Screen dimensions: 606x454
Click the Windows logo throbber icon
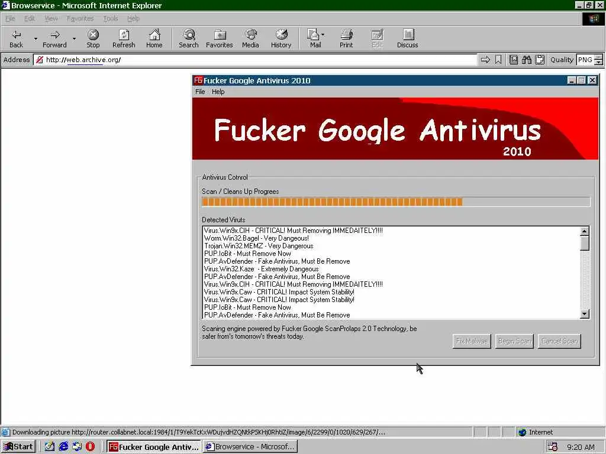click(593, 18)
